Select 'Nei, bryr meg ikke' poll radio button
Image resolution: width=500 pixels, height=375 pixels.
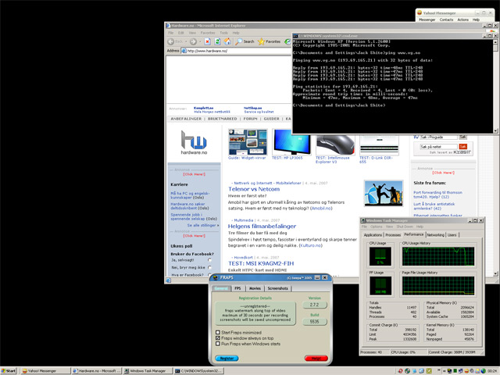pyautogui.click(x=209, y=267)
